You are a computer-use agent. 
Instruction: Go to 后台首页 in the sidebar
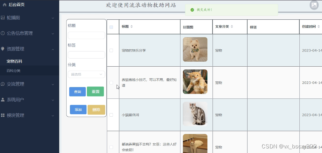click(17, 5)
